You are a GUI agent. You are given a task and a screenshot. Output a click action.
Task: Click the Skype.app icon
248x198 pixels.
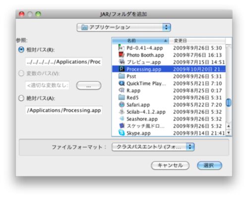[122, 133]
